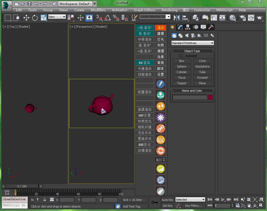Open the Hierarchy command panel tab
The image size is (267, 211).
click(x=188, y=27)
